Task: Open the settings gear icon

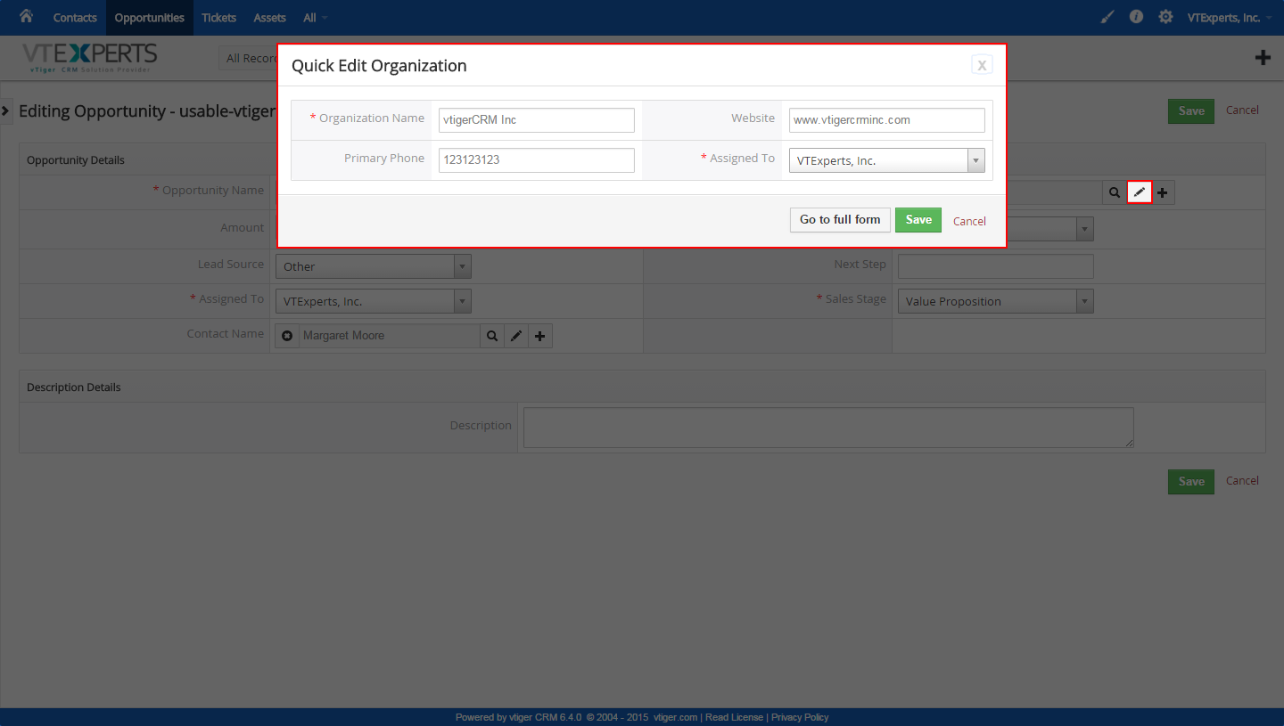Action: point(1165,17)
